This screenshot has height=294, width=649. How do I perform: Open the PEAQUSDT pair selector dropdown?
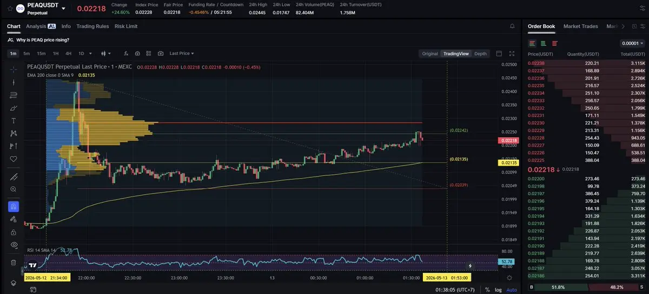pos(64,9)
